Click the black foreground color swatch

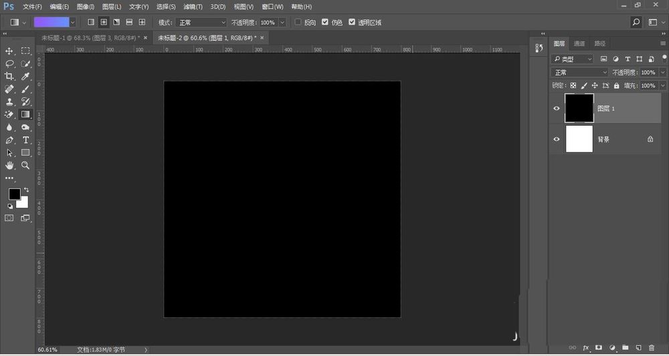[15, 194]
